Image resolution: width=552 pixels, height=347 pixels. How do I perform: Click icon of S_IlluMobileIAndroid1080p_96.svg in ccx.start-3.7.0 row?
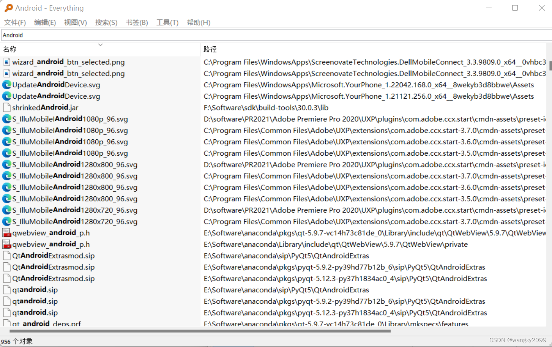click(x=7, y=130)
